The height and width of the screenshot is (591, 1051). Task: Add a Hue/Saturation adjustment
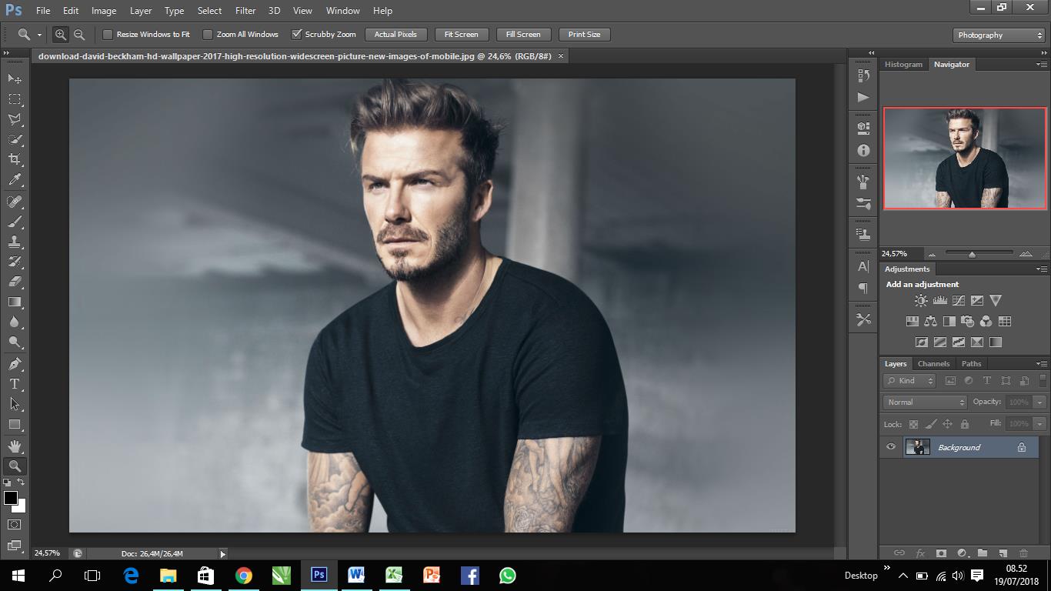tap(913, 321)
